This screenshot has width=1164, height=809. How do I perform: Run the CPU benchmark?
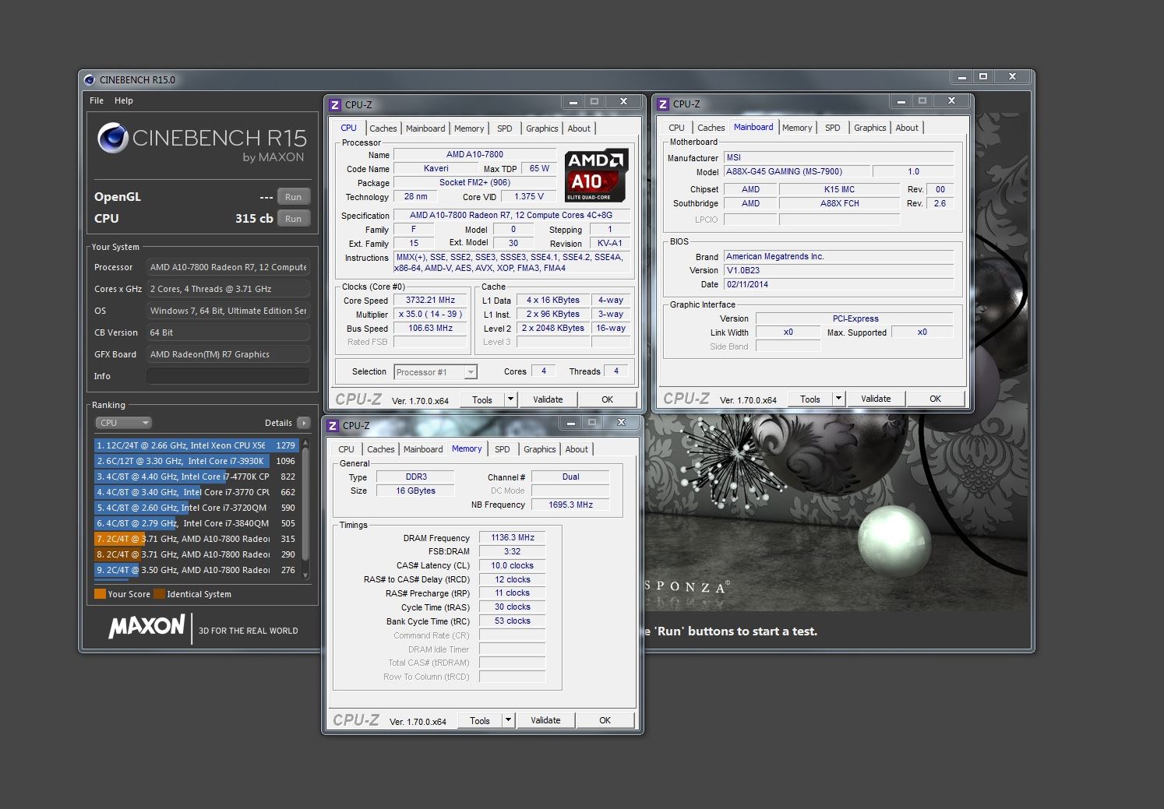pyautogui.click(x=294, y=219)
